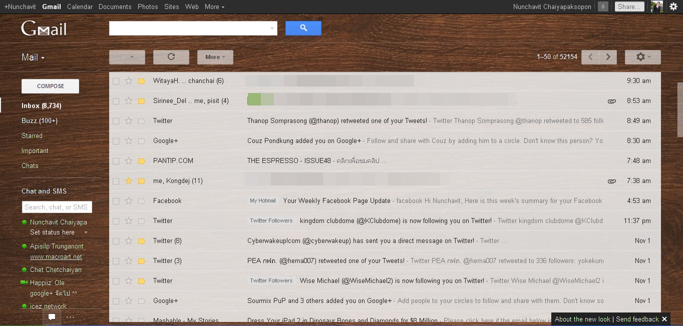
Task: Click the attachment paperclip on me, Kongdej conversation
Action: click(x=611, y=181)
